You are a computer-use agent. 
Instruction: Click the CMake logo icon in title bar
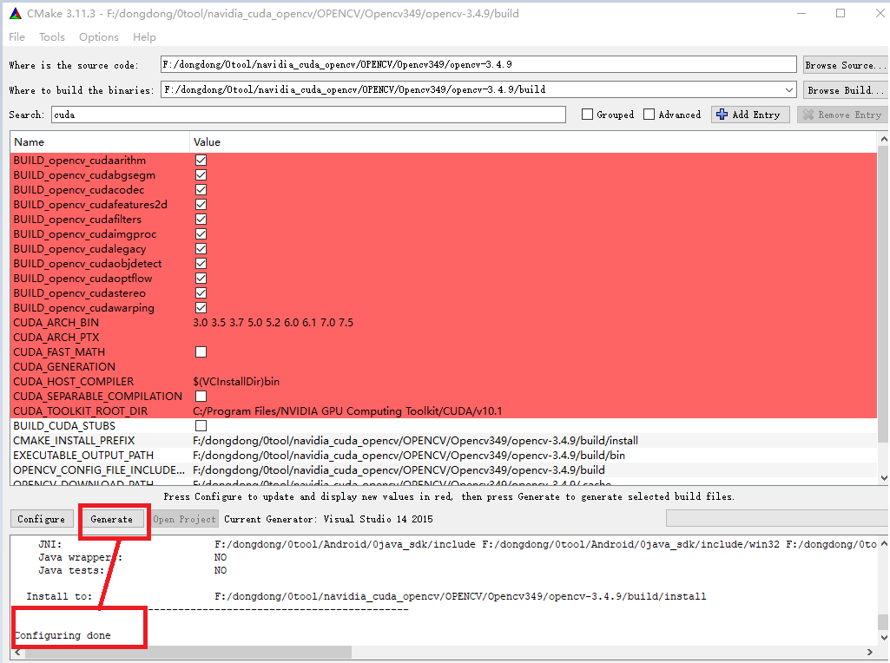point(16,14)
